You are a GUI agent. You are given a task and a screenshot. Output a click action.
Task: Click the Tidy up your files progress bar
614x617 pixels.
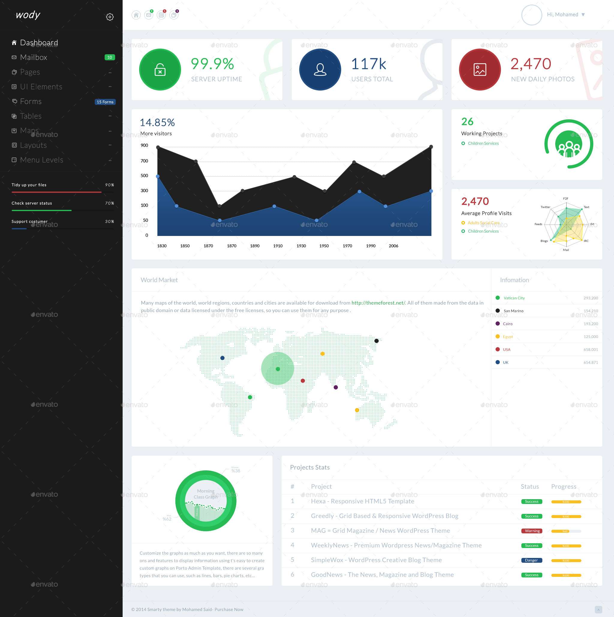coord(57,192)
